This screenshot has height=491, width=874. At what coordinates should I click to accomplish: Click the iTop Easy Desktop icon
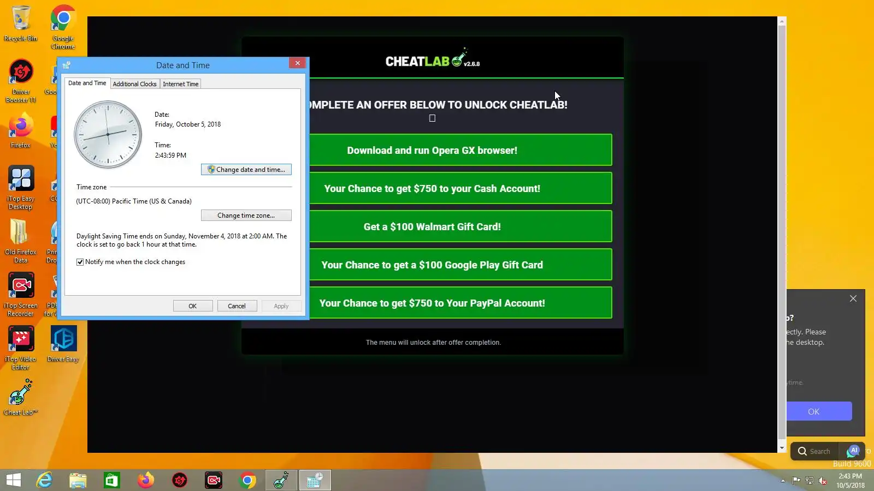(21, 188)
